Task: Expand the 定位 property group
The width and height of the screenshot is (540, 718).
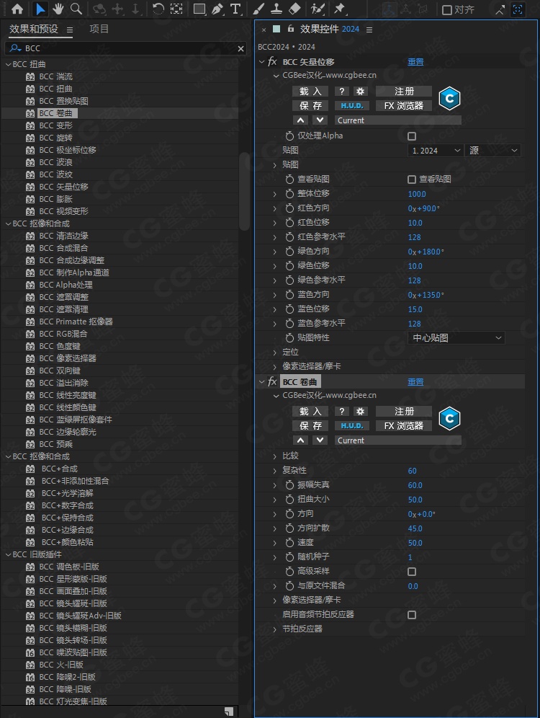Action: point(275,353)
